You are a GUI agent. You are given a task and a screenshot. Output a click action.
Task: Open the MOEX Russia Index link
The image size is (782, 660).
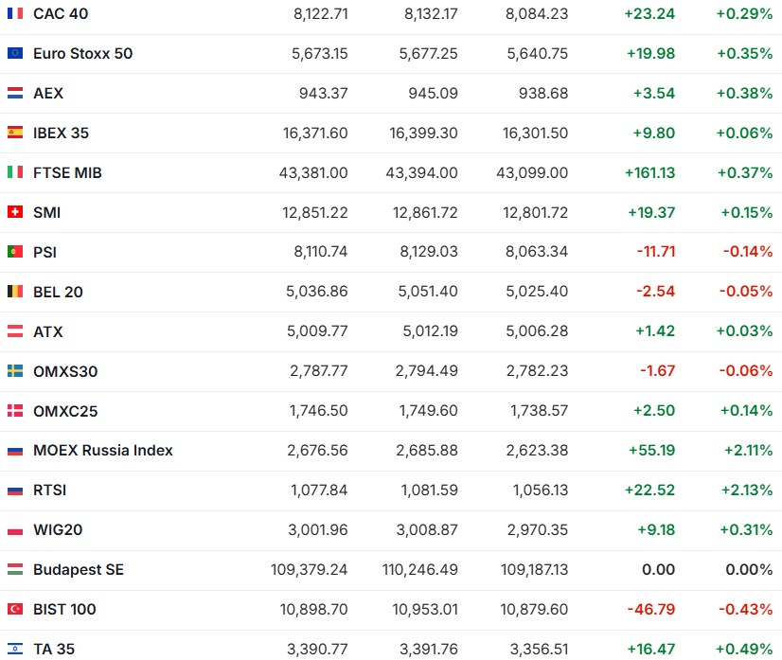(102, 451)
